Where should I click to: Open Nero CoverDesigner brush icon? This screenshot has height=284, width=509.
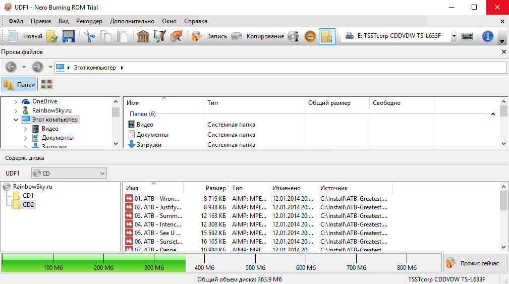pyautogui.click(x=159, y=36)
